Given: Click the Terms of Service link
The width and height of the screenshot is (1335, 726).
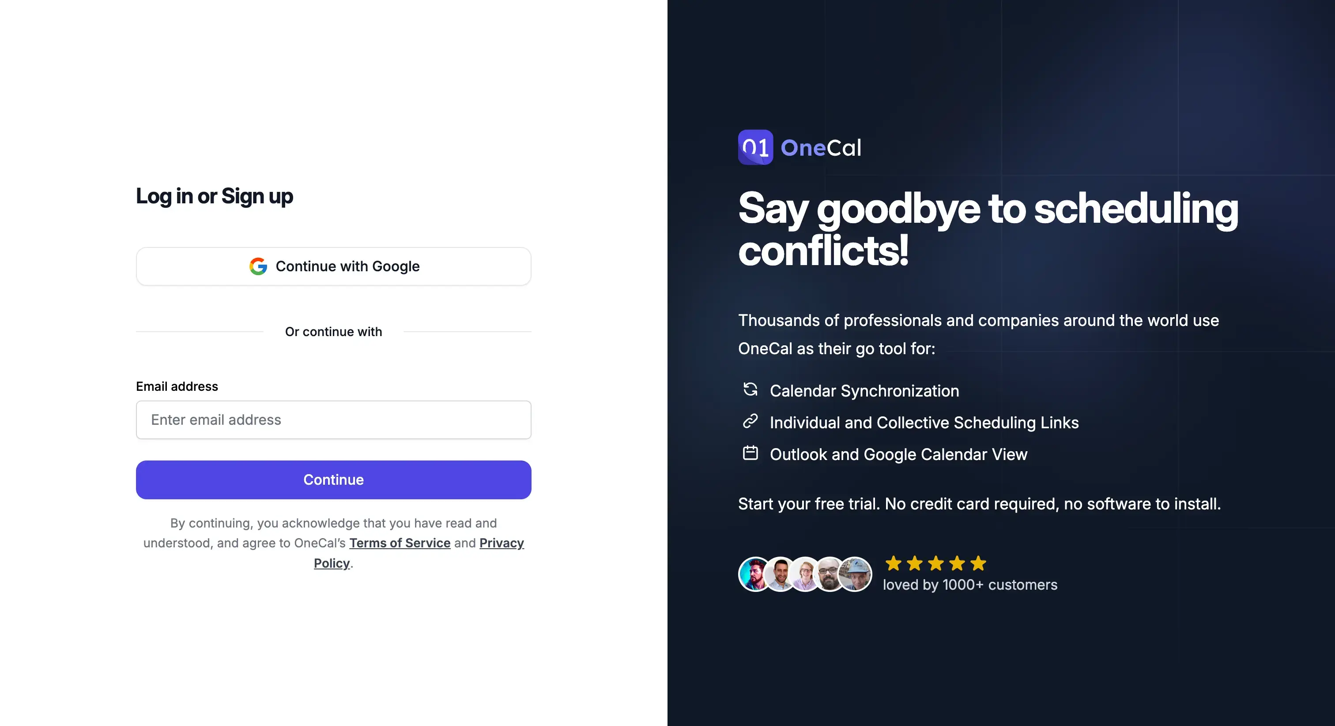Looking at the screenshot, I should [x=400, y=543].
